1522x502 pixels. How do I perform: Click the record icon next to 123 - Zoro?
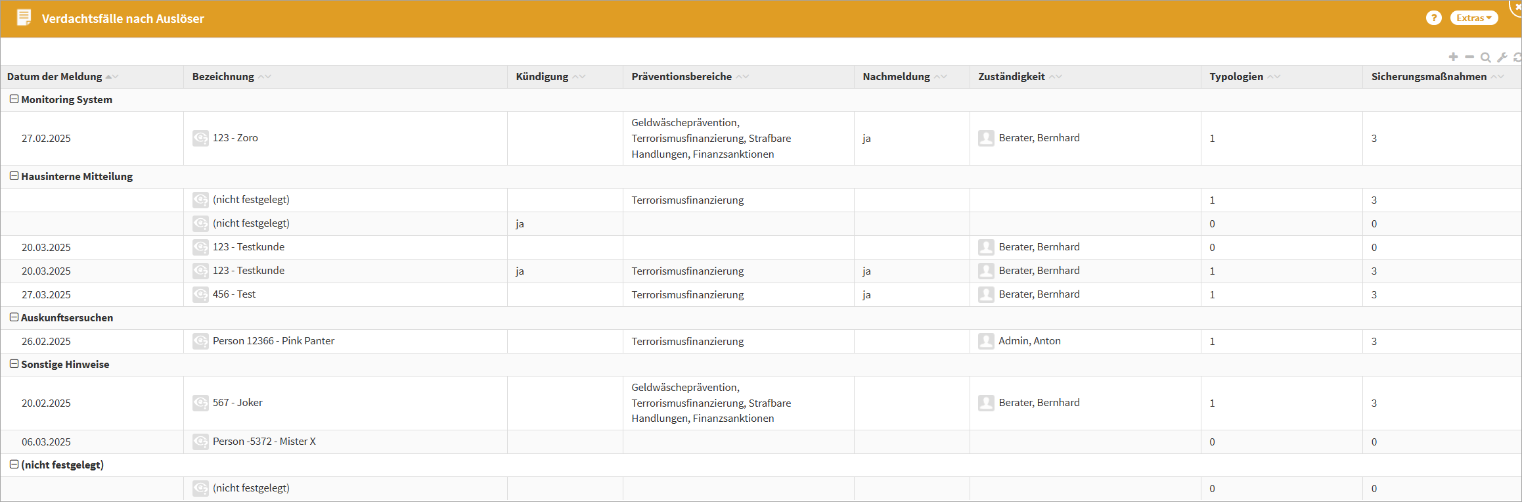pyautogui.click(x=200, y=138)
